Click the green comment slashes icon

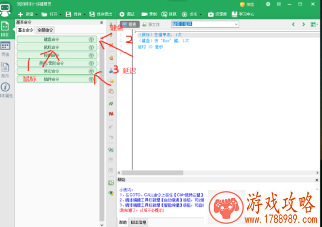111,103
